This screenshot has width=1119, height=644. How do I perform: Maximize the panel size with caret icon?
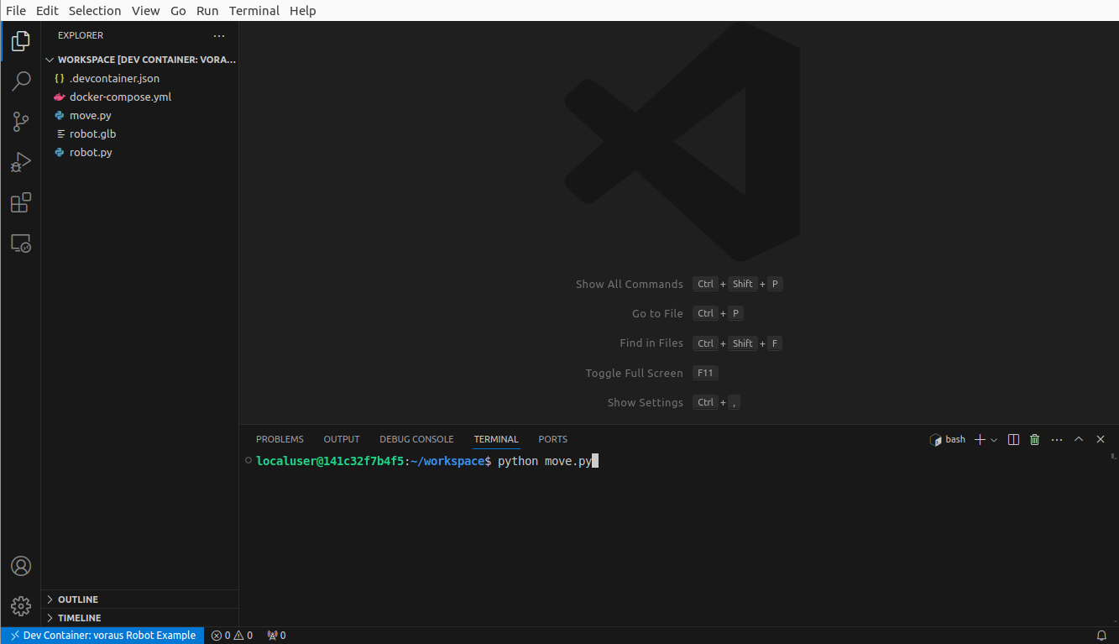tap(1079, 439)
